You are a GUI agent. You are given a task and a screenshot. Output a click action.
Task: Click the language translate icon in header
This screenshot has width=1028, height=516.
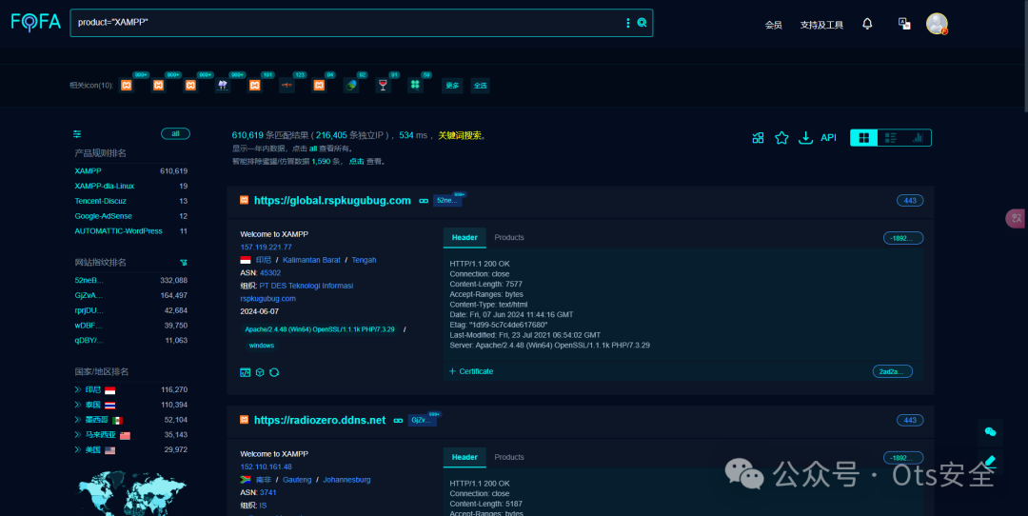(904, 24)
